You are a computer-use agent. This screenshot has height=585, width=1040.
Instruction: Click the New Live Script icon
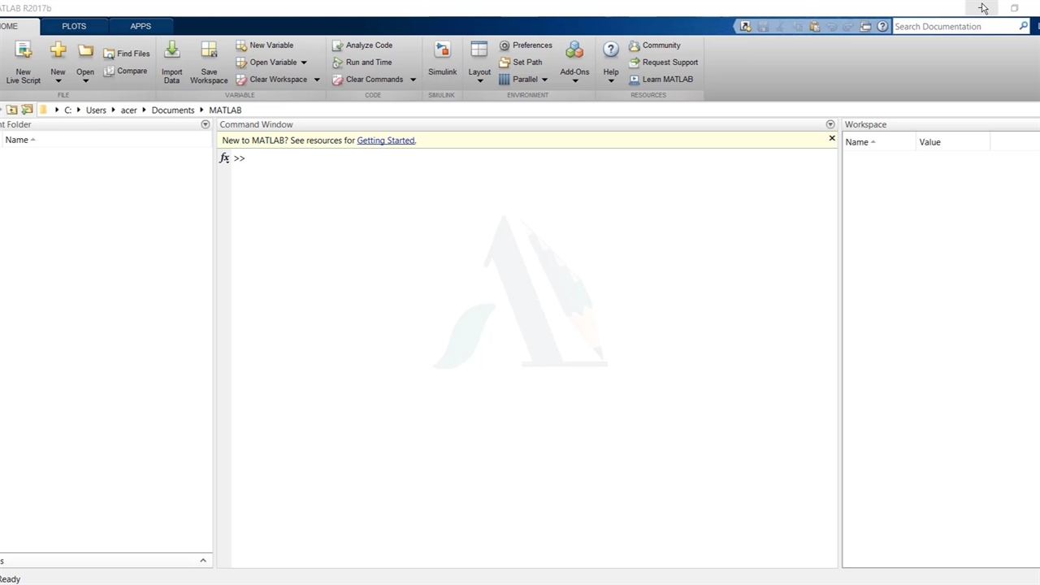tap(24, 52)
